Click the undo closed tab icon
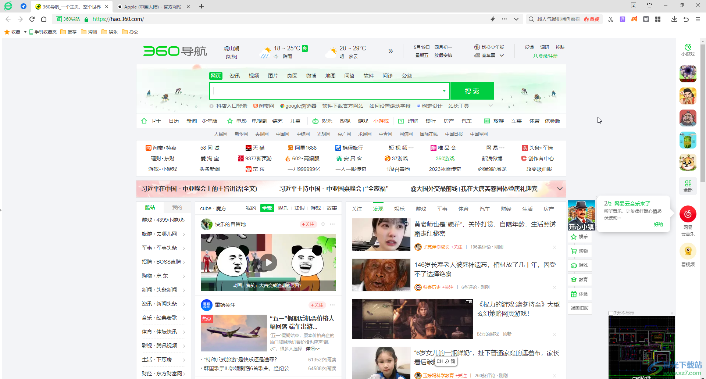Image resolution: width=706 pixels, height=379 pixels. [686, 19]
